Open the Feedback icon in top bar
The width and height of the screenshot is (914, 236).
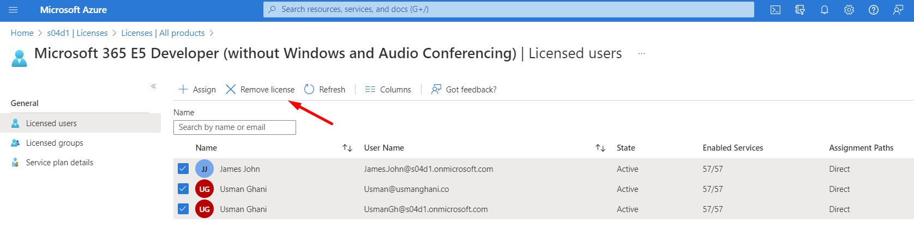point(898,10)
